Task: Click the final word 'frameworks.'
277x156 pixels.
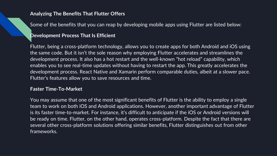Action: [44, 132]
